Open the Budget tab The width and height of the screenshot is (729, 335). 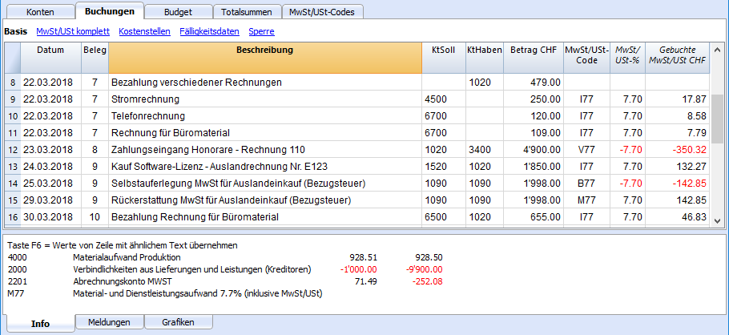point(178,12)
